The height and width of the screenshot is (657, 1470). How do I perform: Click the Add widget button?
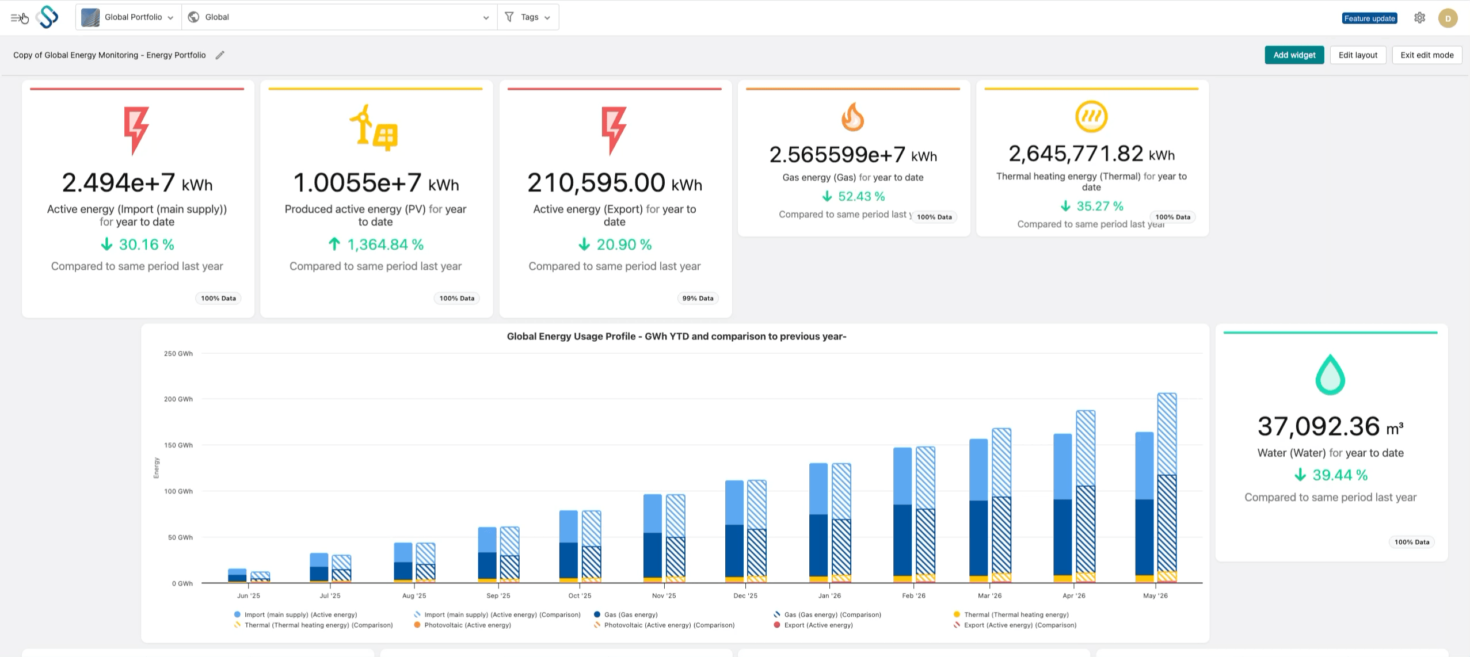(x=1294, y=55)
